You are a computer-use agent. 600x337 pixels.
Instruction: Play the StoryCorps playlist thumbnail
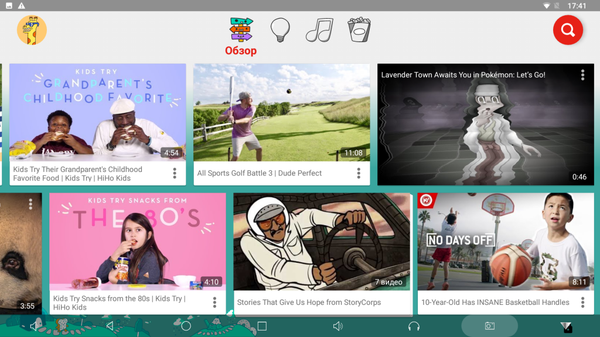click(x=322, y=241)
